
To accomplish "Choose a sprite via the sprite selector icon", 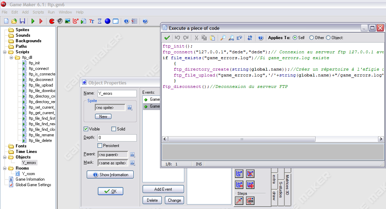I will pos(130,108).
